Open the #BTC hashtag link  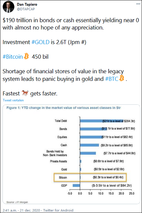click(x=112, y=79)
